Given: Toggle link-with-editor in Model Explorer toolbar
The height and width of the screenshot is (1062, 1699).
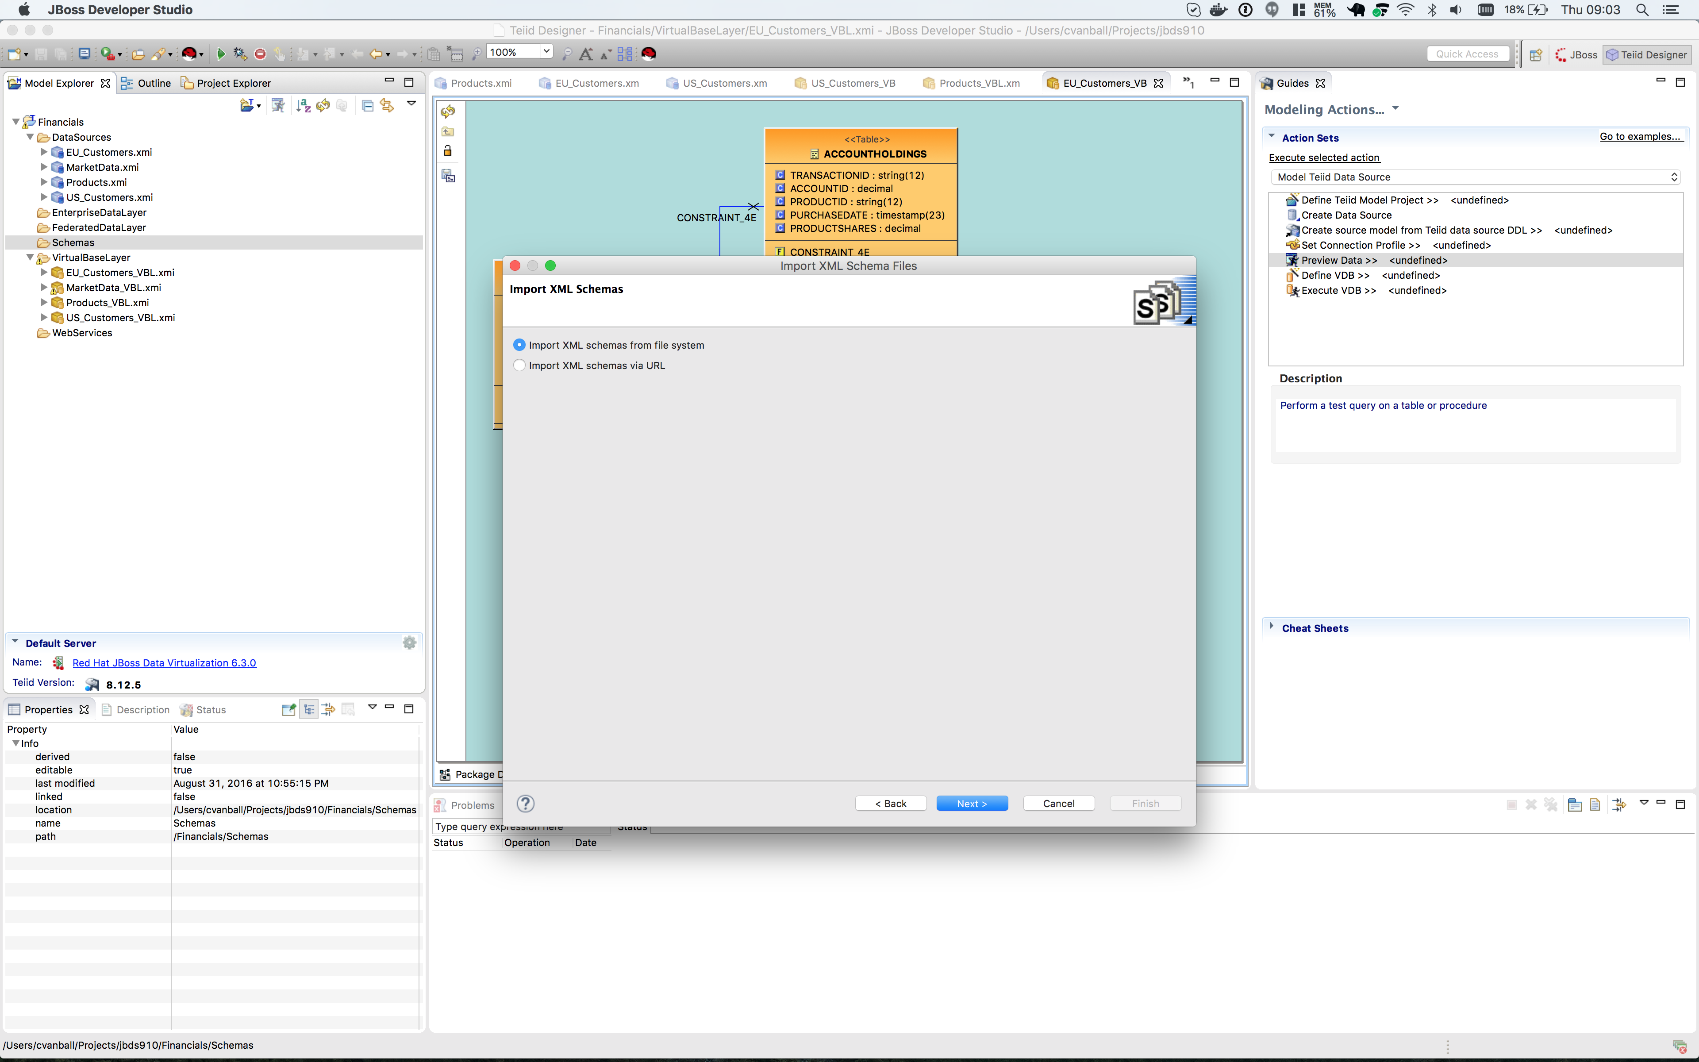Looking at the screenshot, I should pos(387,105).
